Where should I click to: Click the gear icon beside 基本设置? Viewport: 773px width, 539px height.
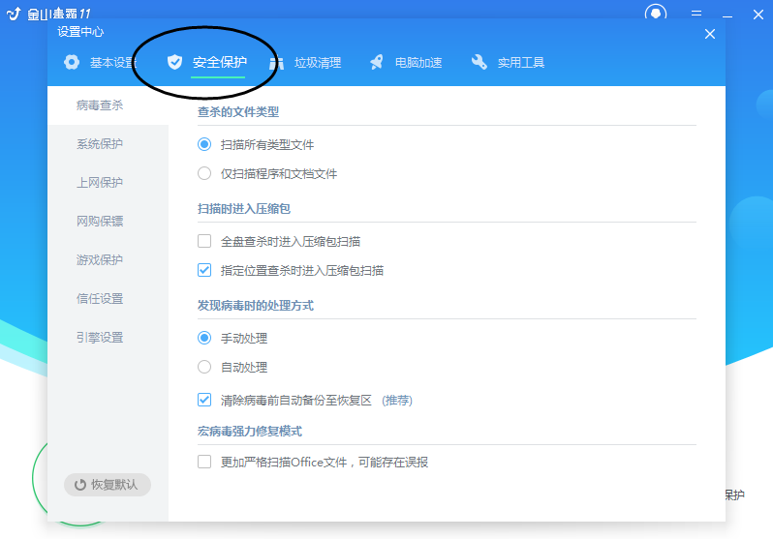[72, 63]
